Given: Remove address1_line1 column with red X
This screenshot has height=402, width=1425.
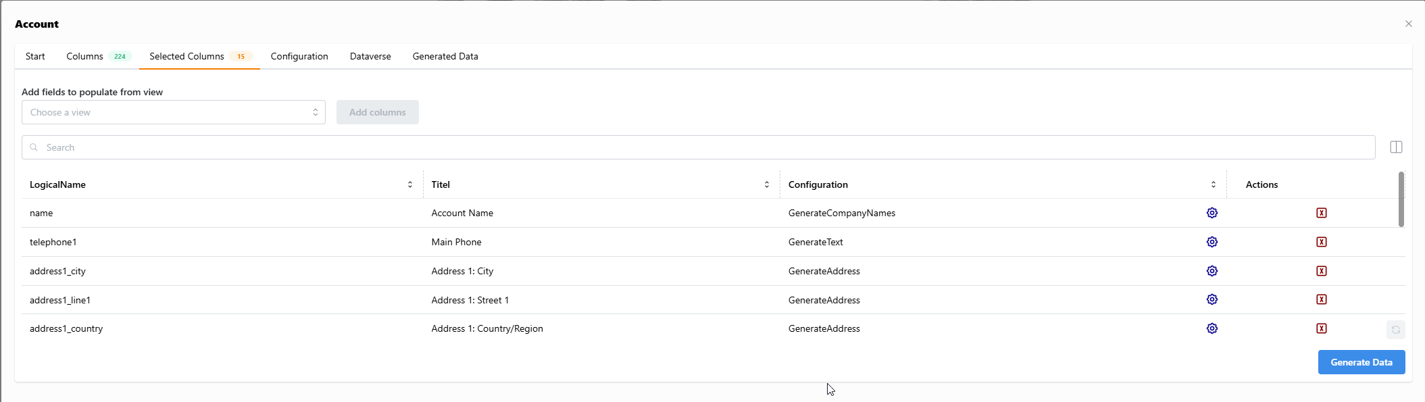Looking at the screenshot, I should coord(1322,299).
